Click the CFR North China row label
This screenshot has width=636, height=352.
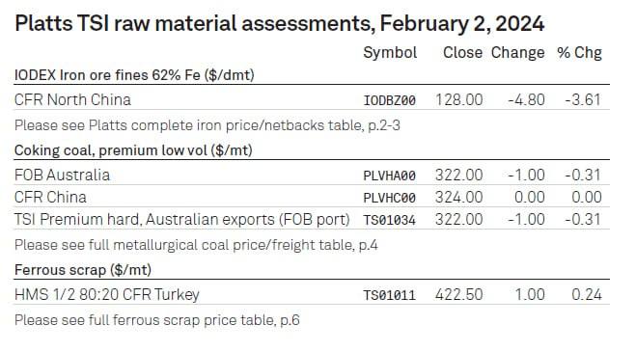pos(72,99)
